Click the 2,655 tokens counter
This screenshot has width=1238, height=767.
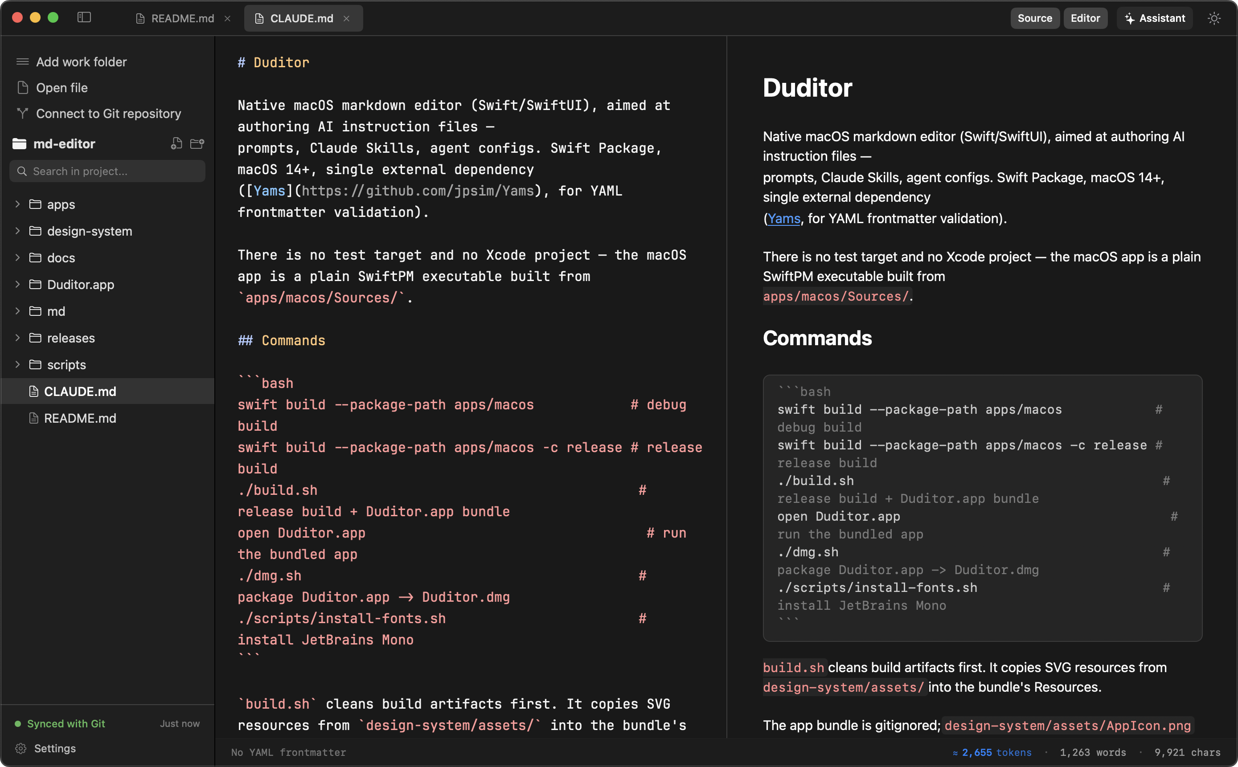(x=992, y=752)
